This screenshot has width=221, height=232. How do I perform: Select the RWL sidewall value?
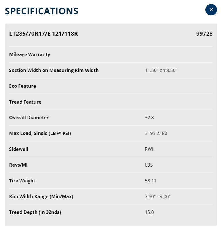(x=149, y=149)
